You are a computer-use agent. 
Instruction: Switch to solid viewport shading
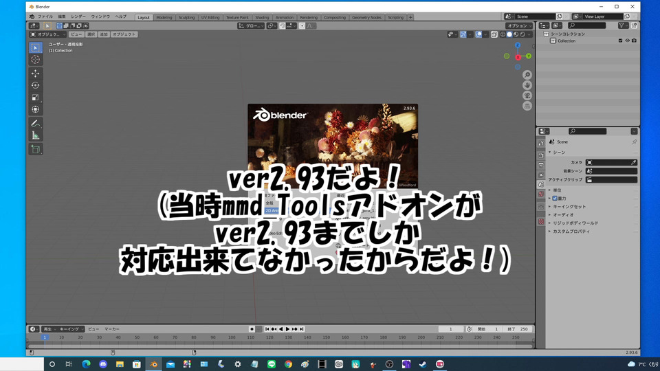(509, 34)
